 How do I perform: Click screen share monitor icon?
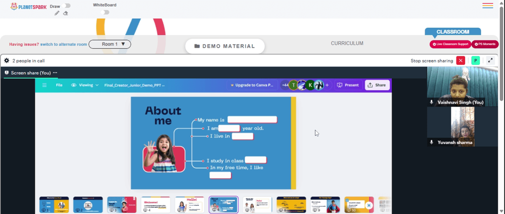click(x=7, y=73)
